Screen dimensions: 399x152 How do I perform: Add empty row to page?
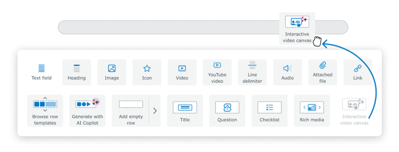131,111
